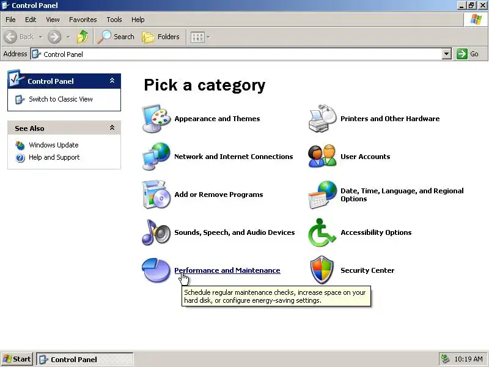
Task: Open the Back history dropdown arrow
Action: click(40, 37)
